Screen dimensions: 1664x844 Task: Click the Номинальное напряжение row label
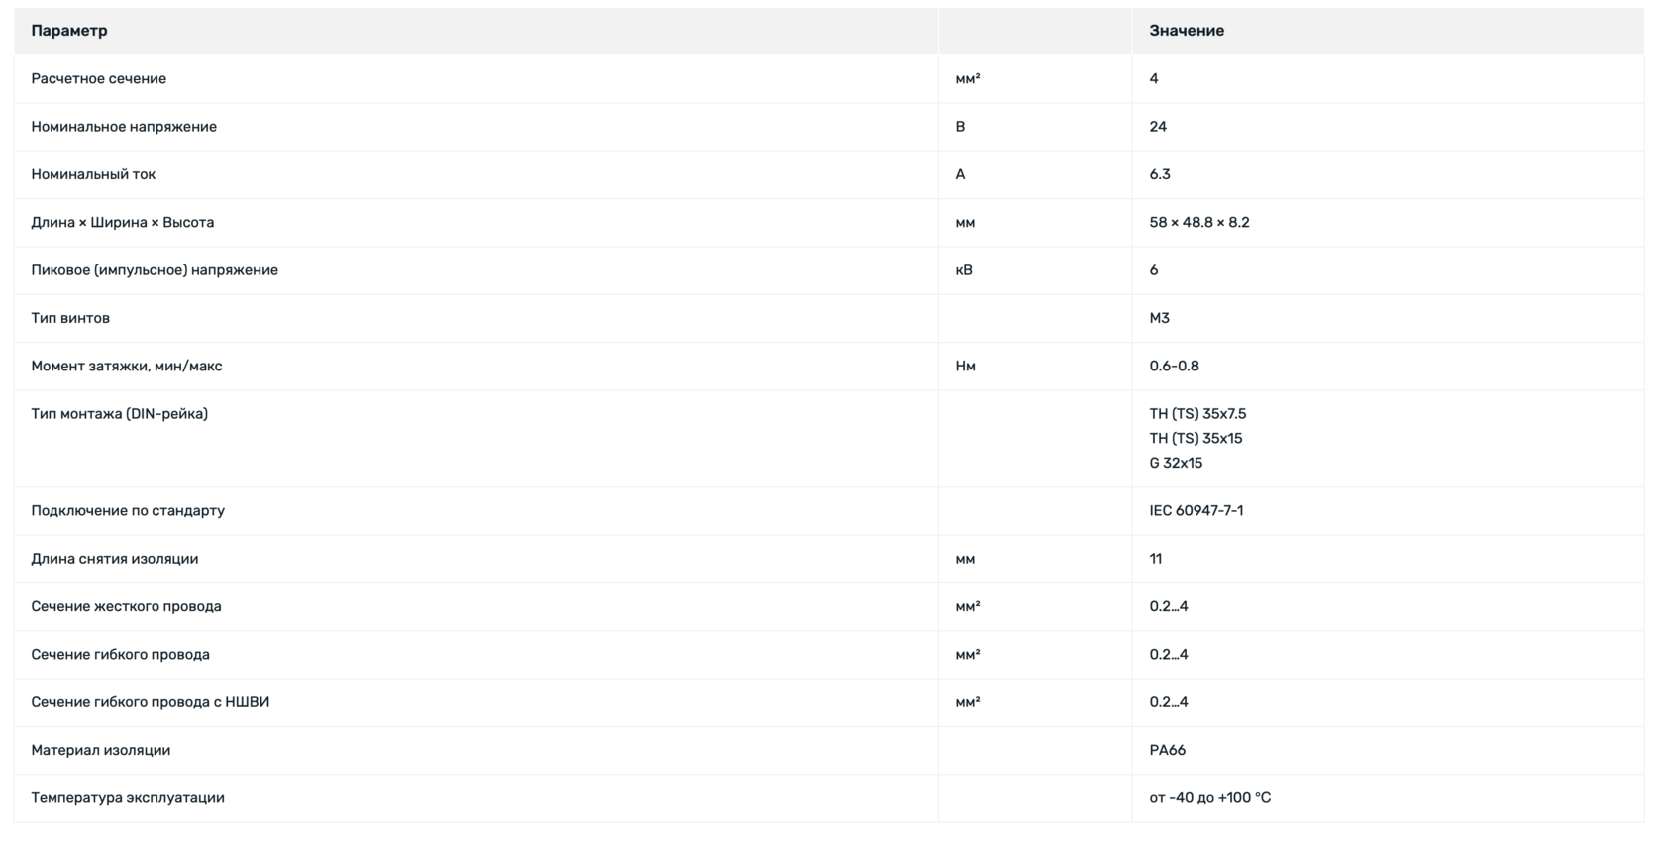[124, 127]
